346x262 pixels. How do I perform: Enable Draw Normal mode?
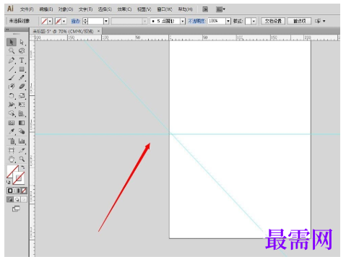(x=10, y=199)
